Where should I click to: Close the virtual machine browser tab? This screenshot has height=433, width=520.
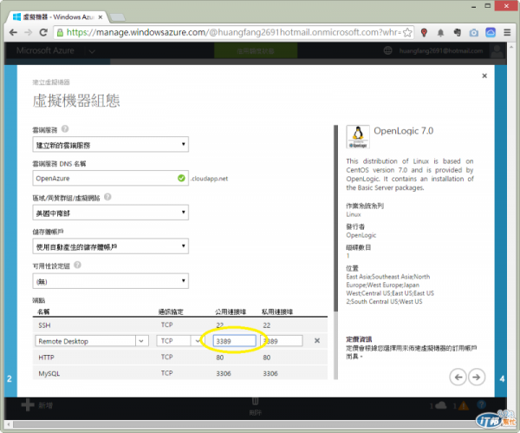101,17
